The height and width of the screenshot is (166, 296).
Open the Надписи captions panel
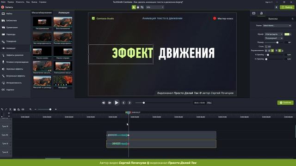coord(15,90)
